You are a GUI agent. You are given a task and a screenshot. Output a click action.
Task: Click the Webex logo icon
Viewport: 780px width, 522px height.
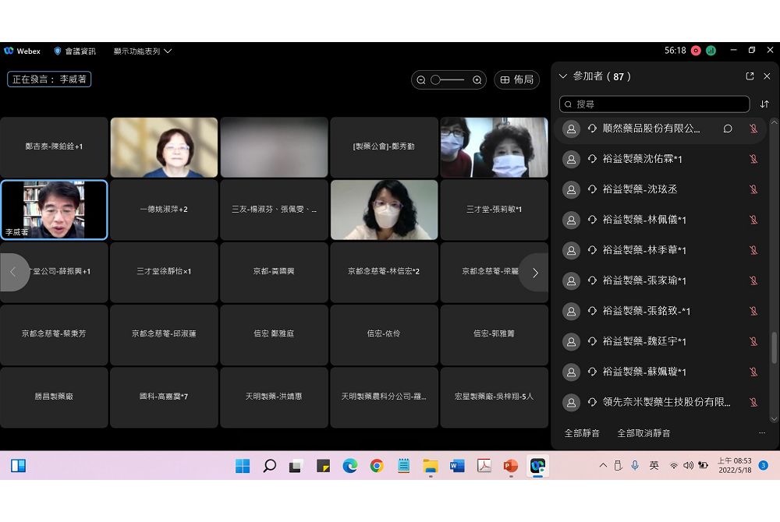9,51
